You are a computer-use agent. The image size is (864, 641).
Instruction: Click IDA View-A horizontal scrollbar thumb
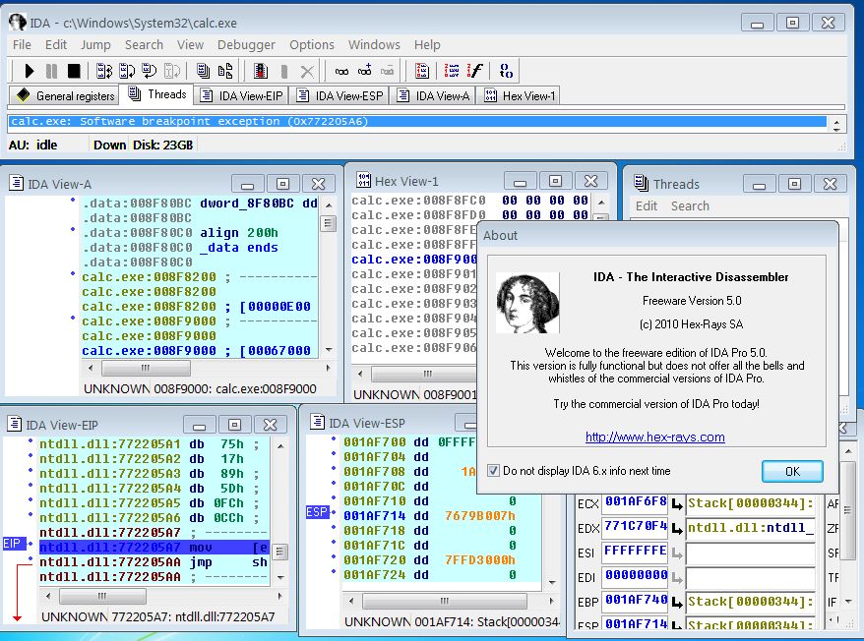coord(146,368)
